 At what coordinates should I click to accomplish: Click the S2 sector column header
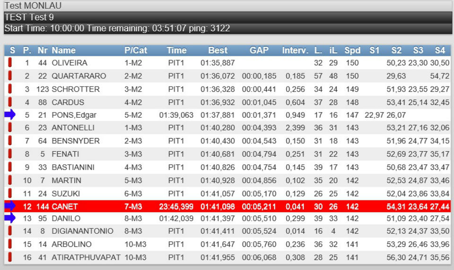pyautogui.click(x=396, y=50)
